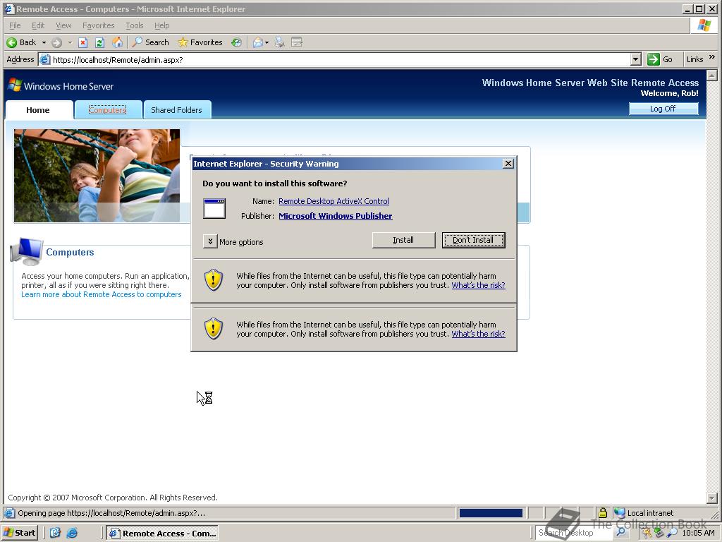722x542 pixels.
Task: Refresh the page with the green arrows icon
Action: coord(99,42)
